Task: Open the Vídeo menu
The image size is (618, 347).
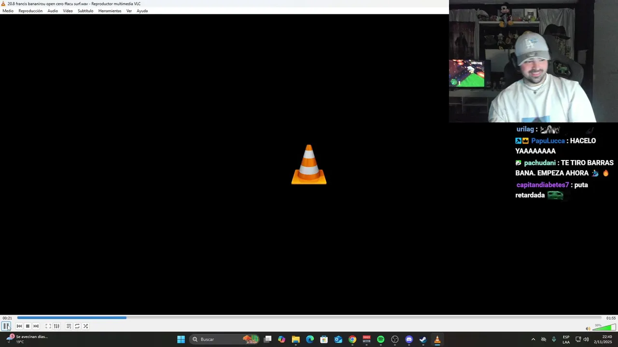Action: click(x=68, y=11)
